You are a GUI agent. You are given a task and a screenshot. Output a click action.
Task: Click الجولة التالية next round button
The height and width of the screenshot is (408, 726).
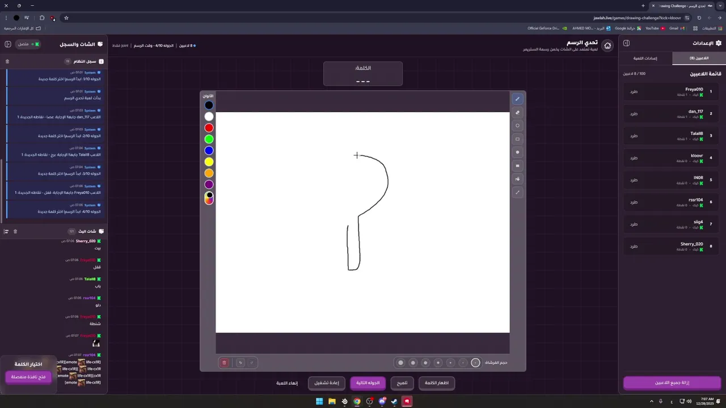click(x=368, y=383)
